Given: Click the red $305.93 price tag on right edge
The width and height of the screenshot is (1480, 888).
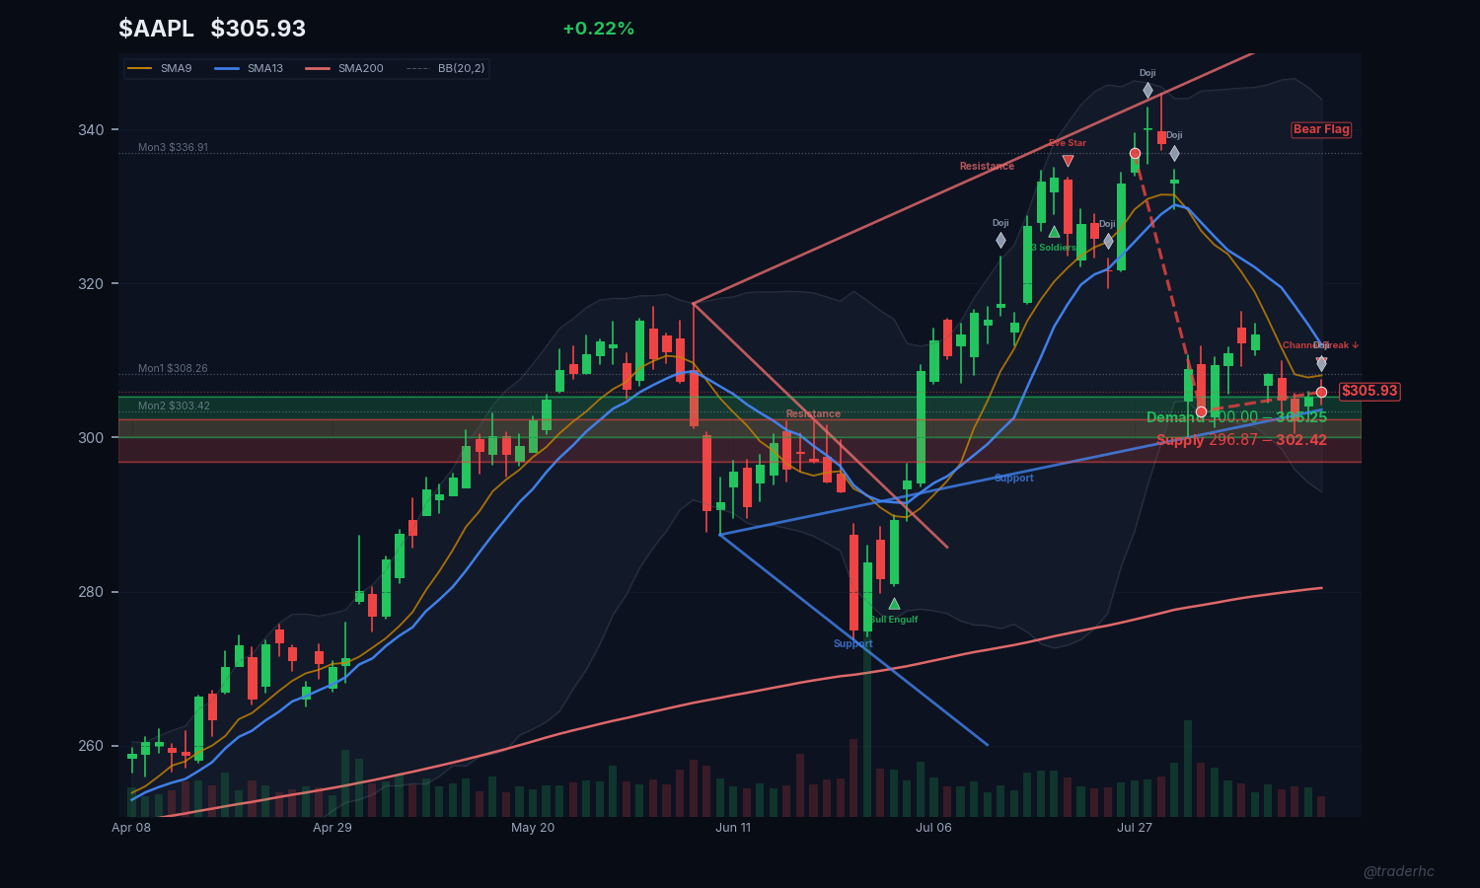Looking at the screenshot, I should [x=1369, y=391].
